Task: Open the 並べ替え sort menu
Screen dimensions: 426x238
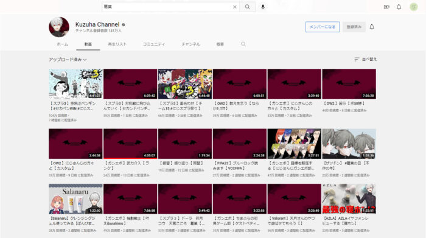Action: (x=365, y=59)
